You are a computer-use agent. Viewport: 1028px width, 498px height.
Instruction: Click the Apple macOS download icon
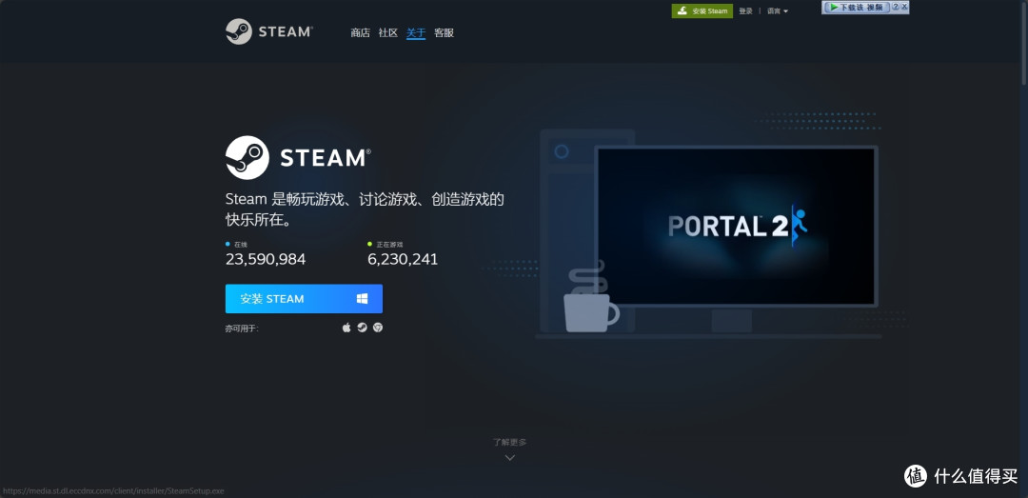point(346,328)
